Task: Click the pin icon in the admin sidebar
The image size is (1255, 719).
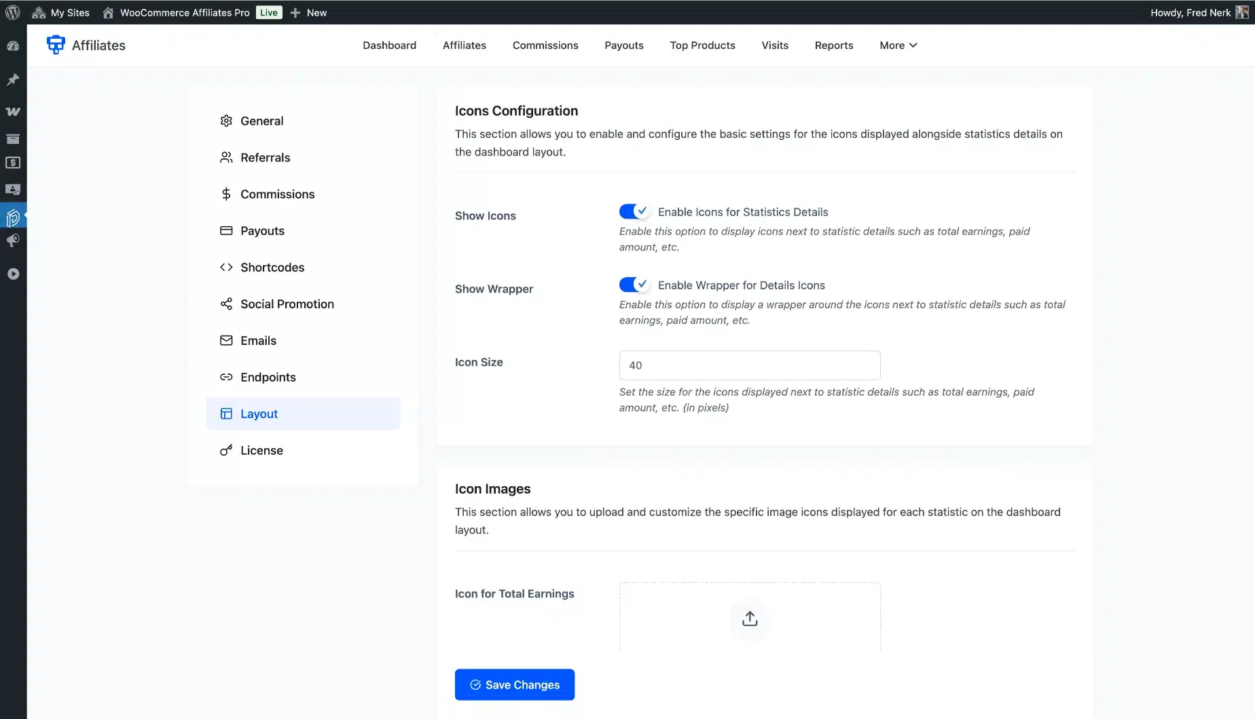Action: (x=13, y=79)
